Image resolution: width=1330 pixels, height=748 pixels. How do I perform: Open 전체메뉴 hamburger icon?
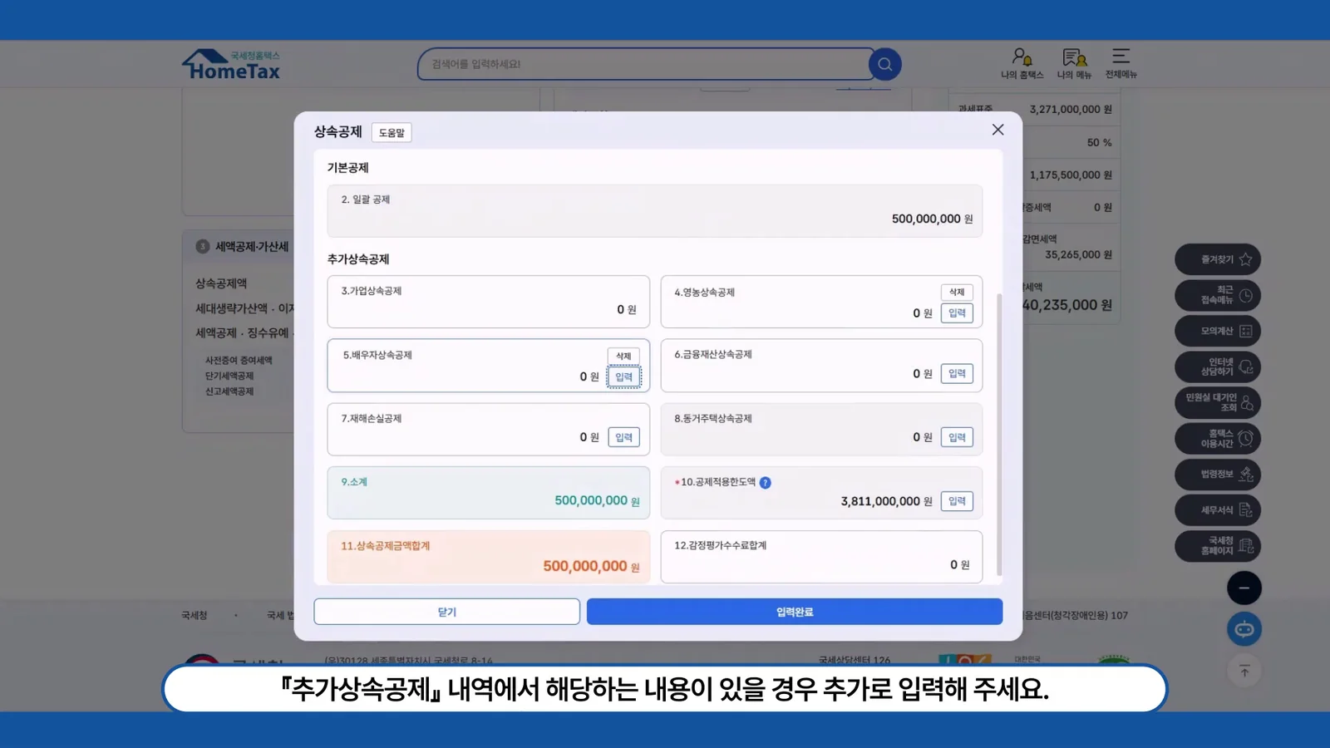coord(1121,63)
